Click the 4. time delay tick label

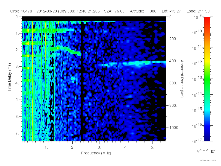pyautogui.click(x=17, y=83)
